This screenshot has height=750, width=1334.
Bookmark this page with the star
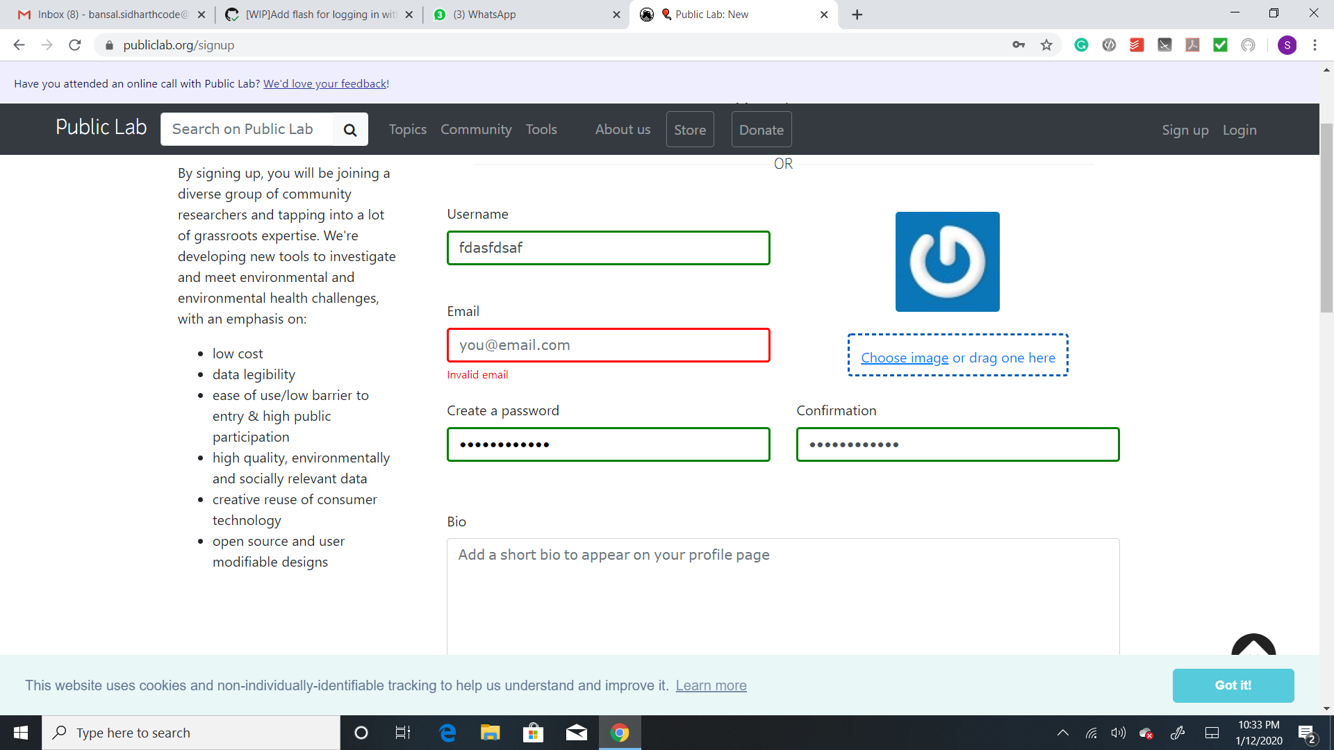1047,45
